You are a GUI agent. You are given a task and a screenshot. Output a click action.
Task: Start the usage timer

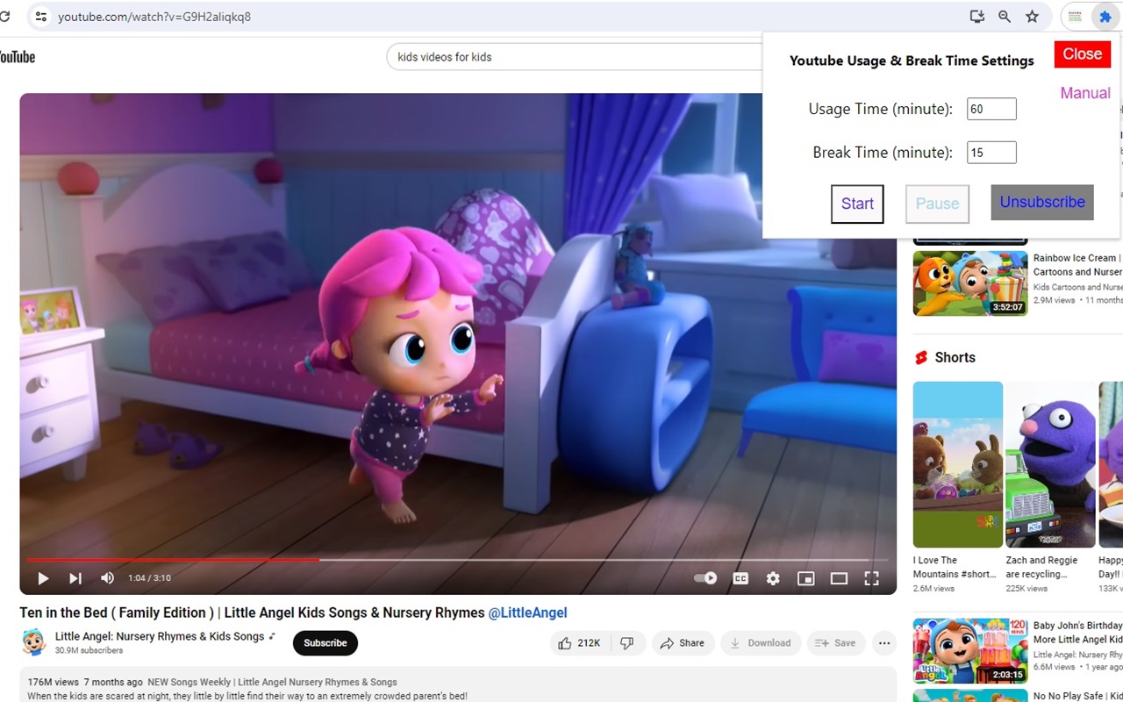[857, 204]
